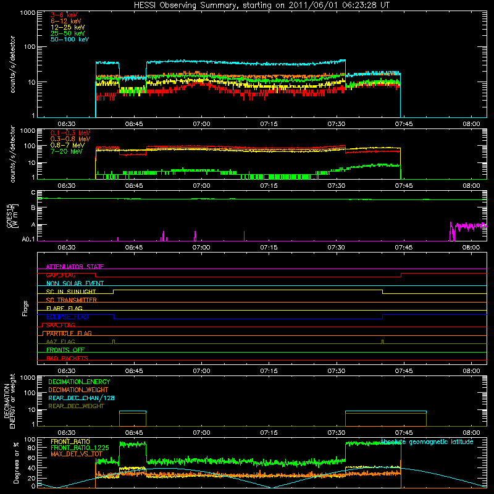Click the 07:45 tick under the Flags panel
This screenshot has width=494, height=494.
pyautogui.click(x=404, y=371)
